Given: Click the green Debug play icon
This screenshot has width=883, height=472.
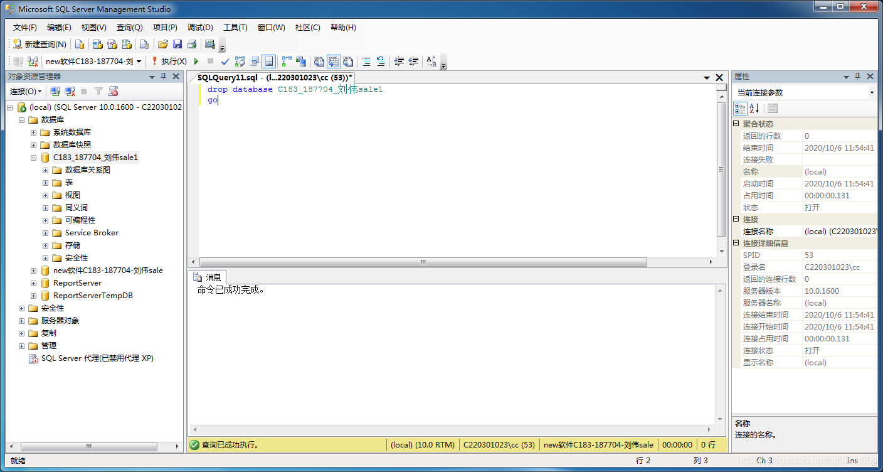Looking at the screenshot, I should pyautogui.click(x=196, y=62).
